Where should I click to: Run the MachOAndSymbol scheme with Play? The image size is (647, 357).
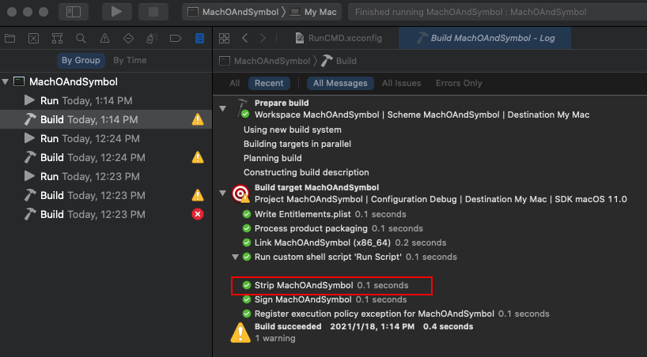pos(116,12)
